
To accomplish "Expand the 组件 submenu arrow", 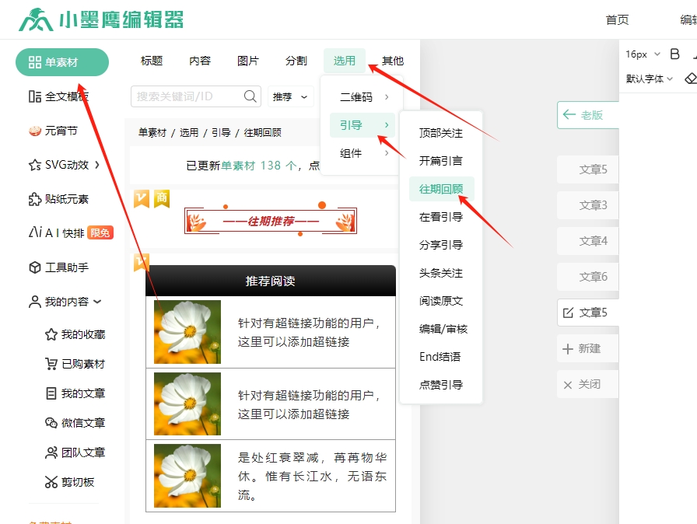I will point(387,153).
